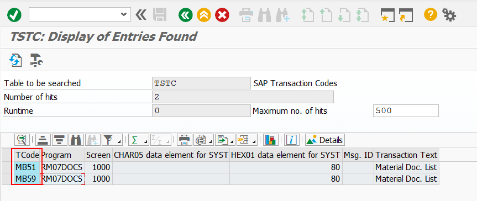Click the blue information icon
The width and height of the screenshot is (477, 201).
tap(292, 140)
